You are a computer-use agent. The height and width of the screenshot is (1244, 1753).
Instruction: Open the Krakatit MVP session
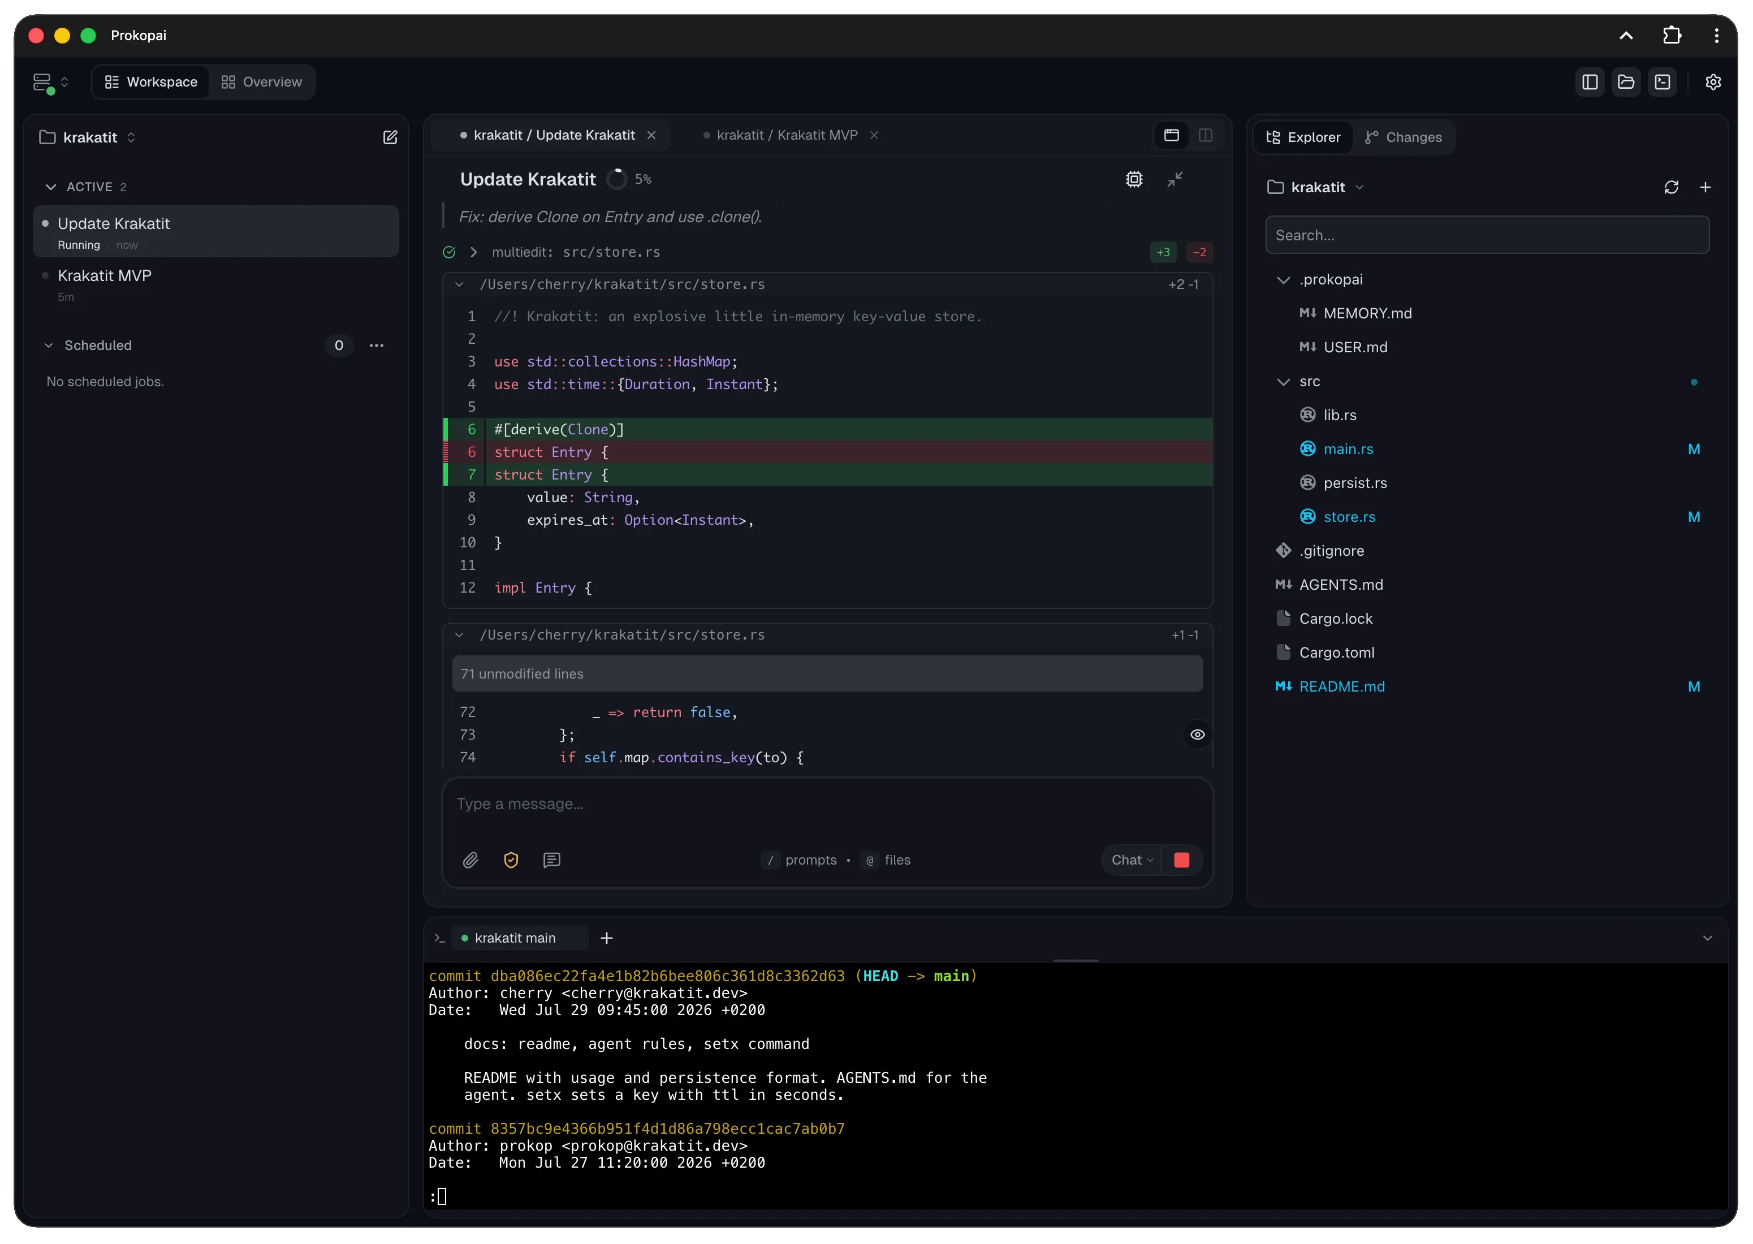tap(216, 284)
